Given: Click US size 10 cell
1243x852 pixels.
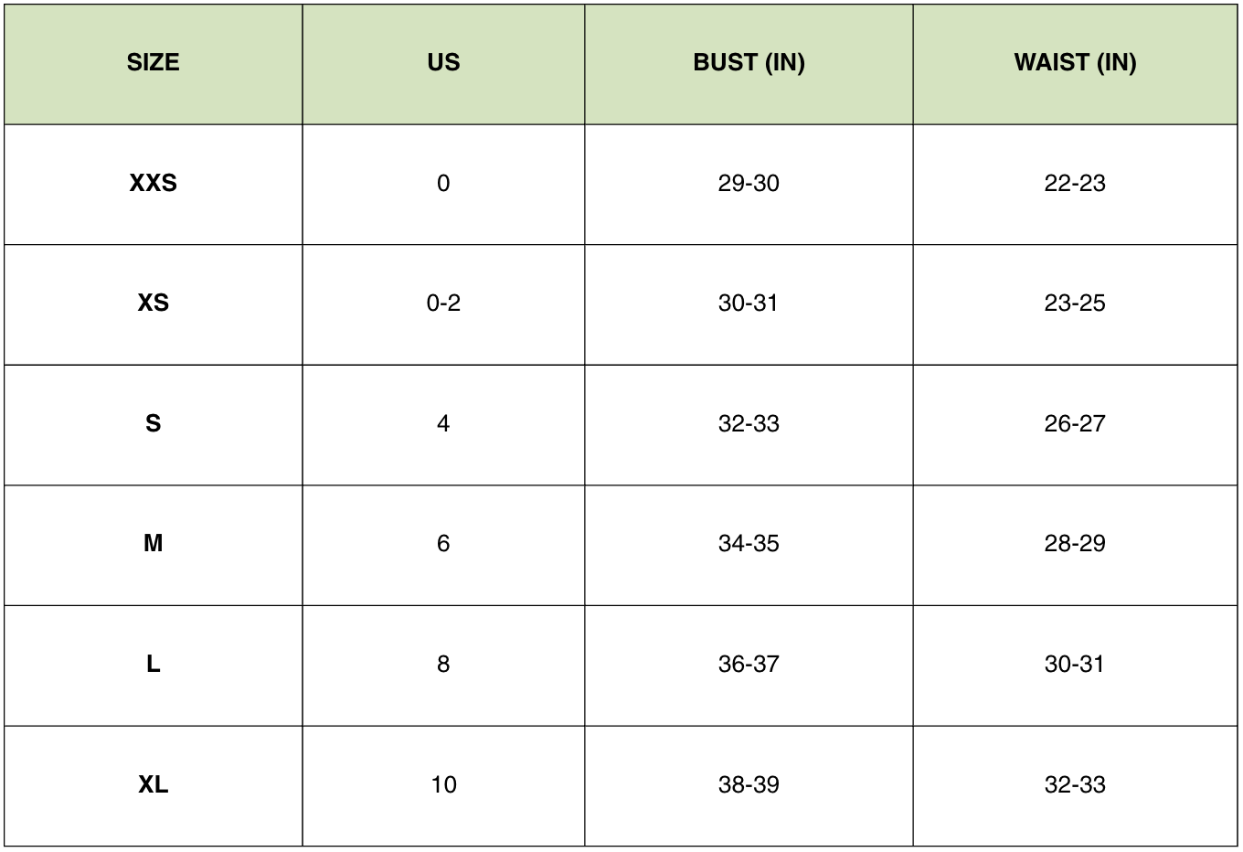Looking at the screenshot, I should (x=443, y=785).
